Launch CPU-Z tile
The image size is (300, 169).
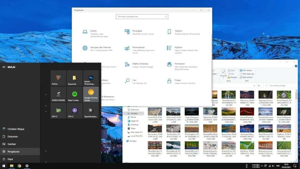click(x=75, y=111)
